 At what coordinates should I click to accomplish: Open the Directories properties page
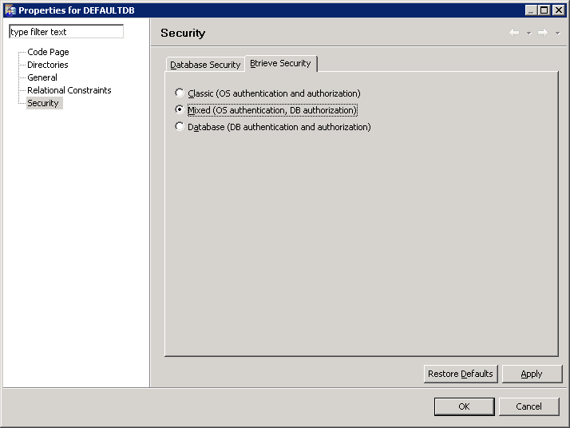pyautogui.click(x=48, y=65)
